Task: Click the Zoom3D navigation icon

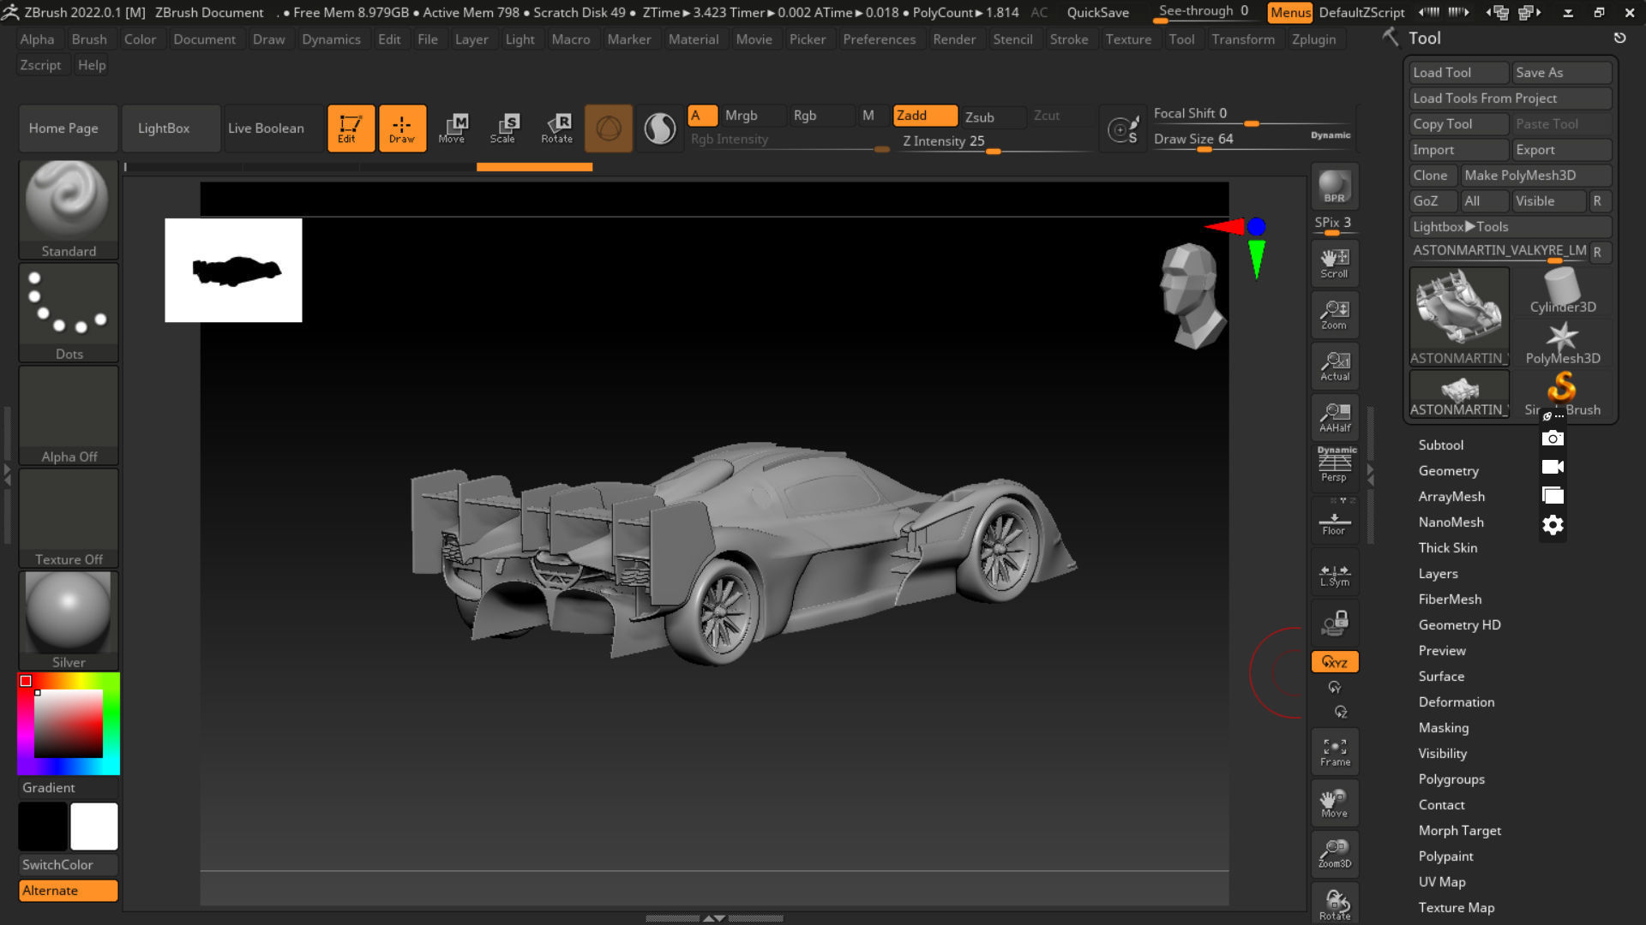Action: pyautogui.click(x=1335, y=854)
